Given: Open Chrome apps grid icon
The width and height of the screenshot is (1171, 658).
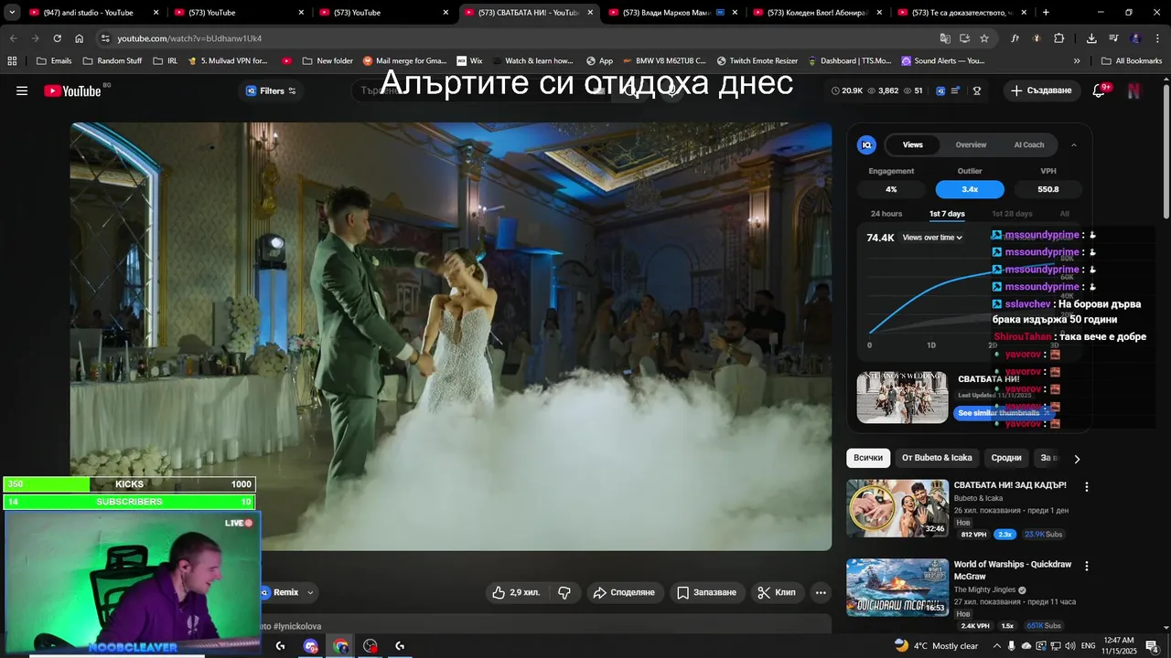Looking at the screenshot, I should (x=12, y=60).
